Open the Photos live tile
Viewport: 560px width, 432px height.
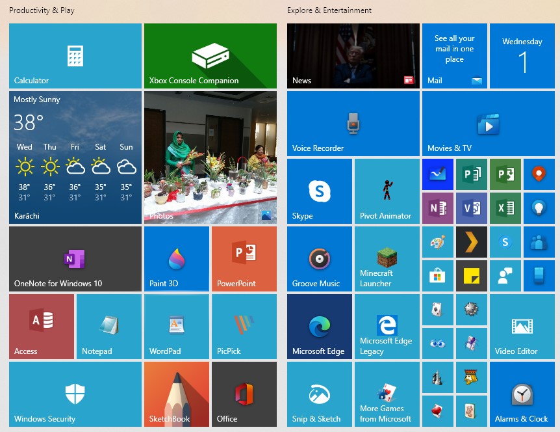(210, 157)
